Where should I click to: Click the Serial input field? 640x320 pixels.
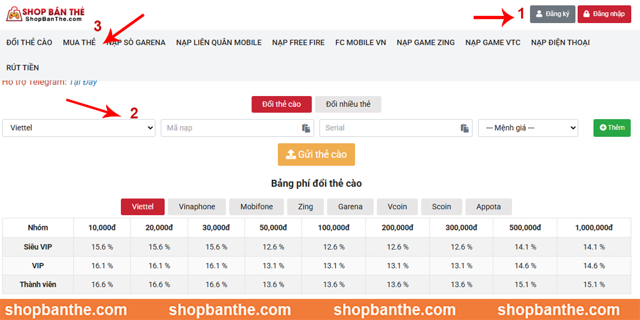click(x=396, y=128)
